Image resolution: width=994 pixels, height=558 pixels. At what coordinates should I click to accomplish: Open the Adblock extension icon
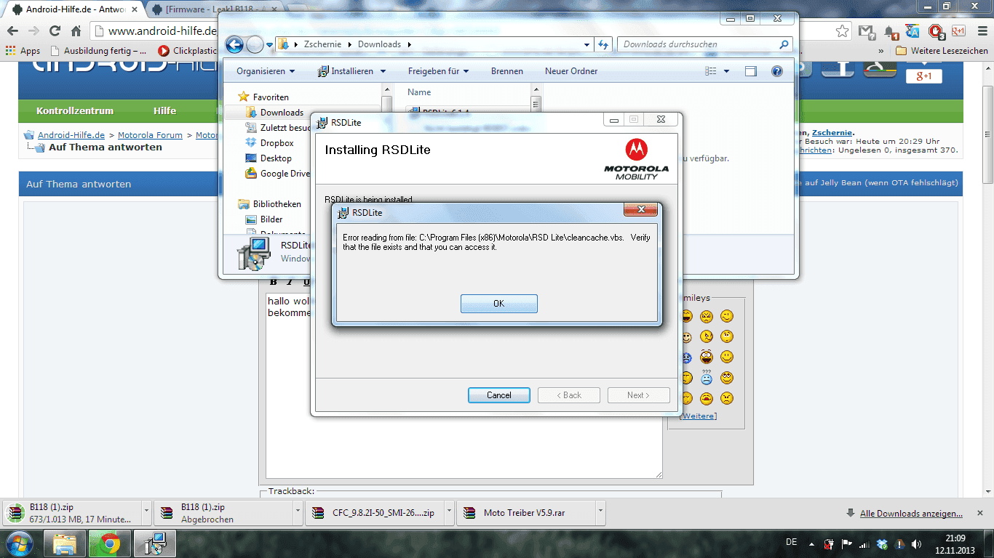point(936,31)
